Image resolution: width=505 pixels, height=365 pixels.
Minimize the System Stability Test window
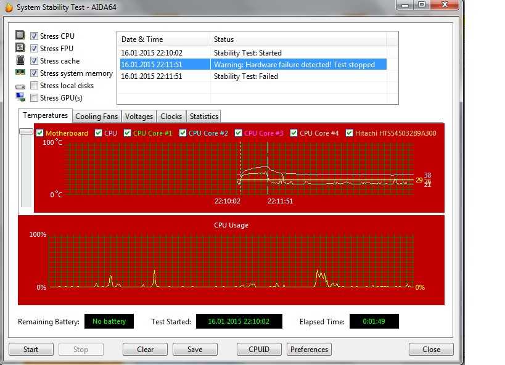point(405,4)
